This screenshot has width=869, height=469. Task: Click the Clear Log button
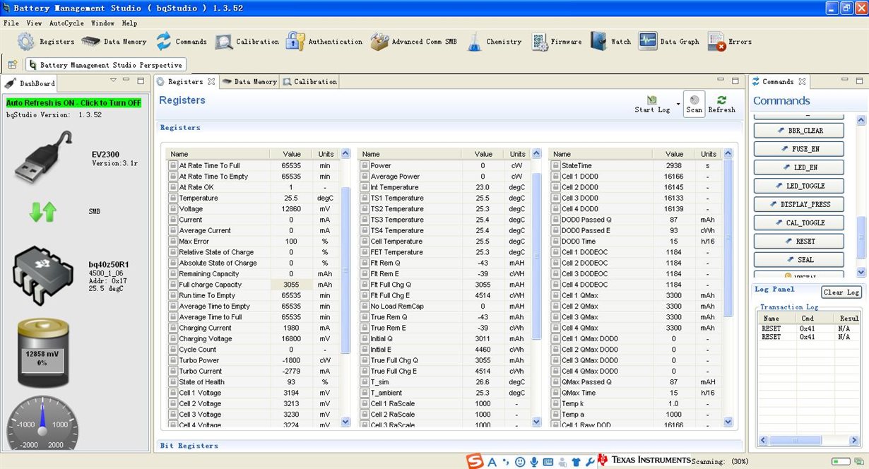pos(841,292)
